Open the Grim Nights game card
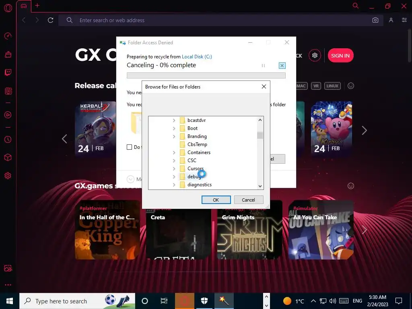 (250, 234)
